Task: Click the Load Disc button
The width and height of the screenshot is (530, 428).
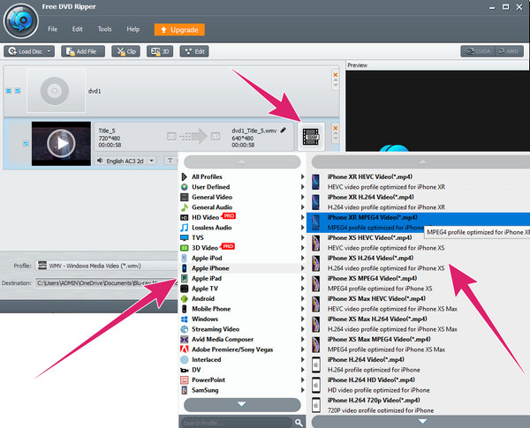Action: (25, 51)
